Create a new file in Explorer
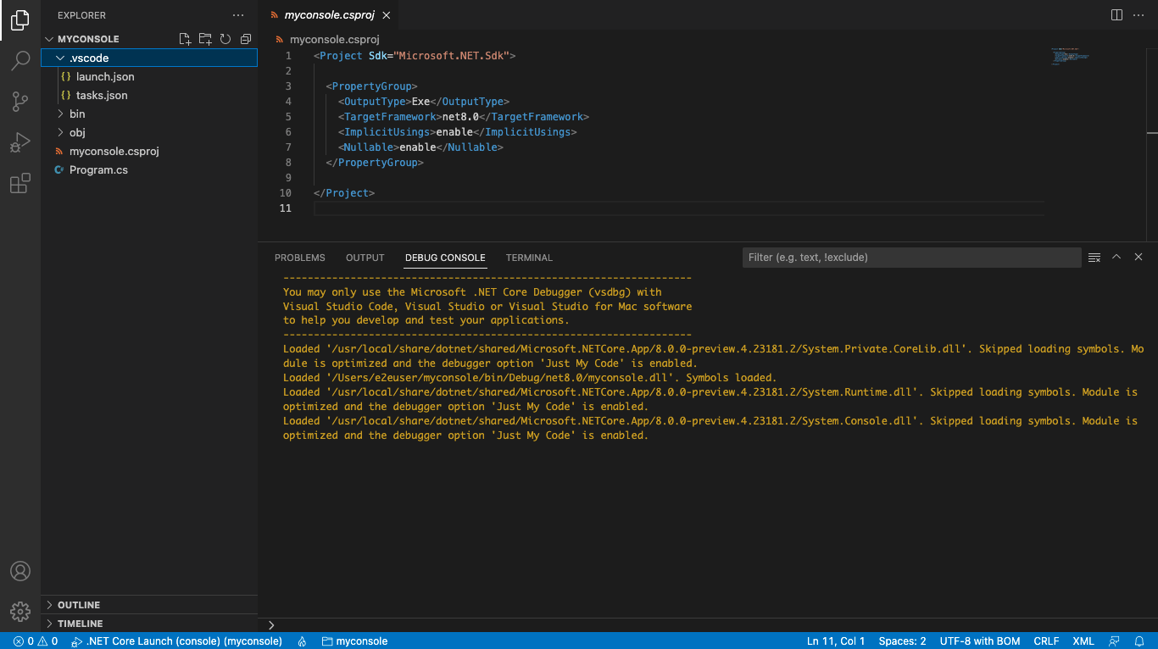Screen dimensions: 1158x649 (x=184, y=38)
